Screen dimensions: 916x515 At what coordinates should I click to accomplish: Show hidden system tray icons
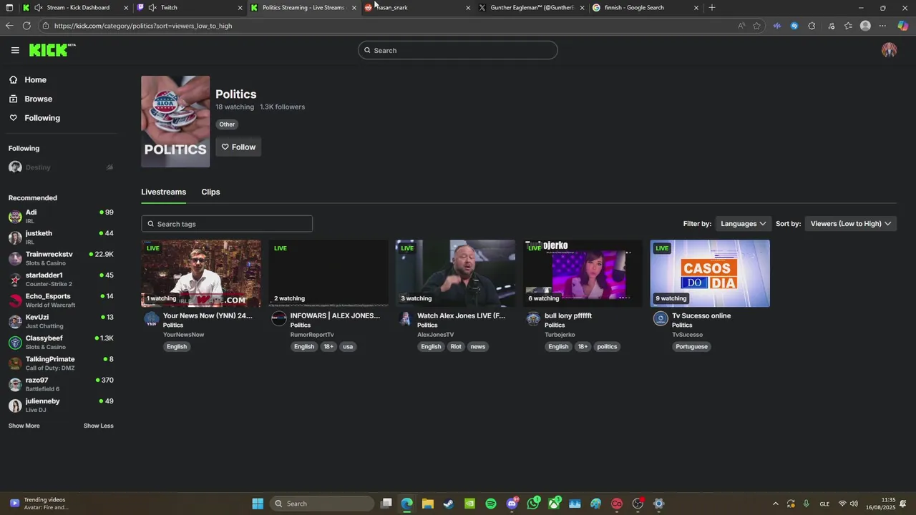775,504
